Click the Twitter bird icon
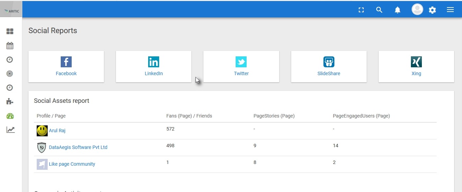The height and width of the screenshot is (192, 462). click(241, 62)
